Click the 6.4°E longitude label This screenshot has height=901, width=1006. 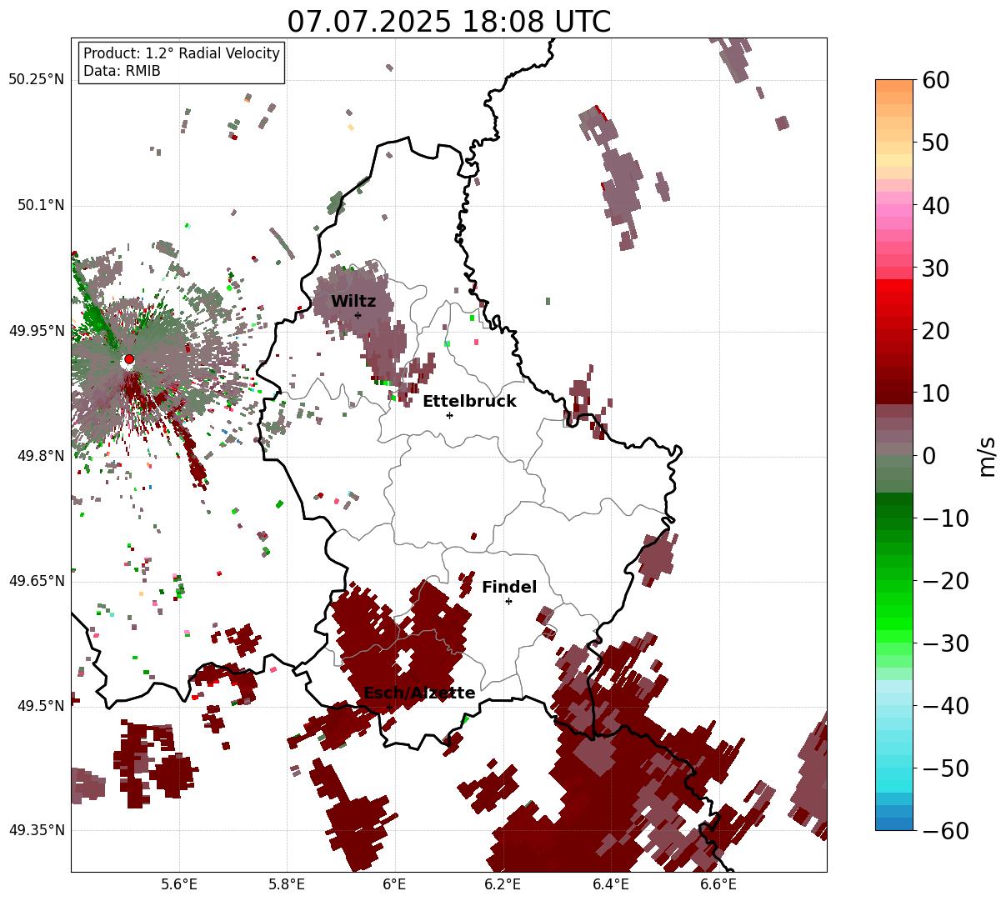pos(611,884)
